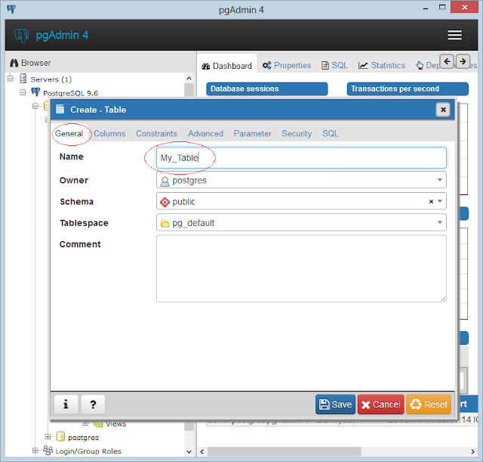This screenshot has height=462, width=483.
Task: Open the Security tab
Action: (x=297, y=134)
